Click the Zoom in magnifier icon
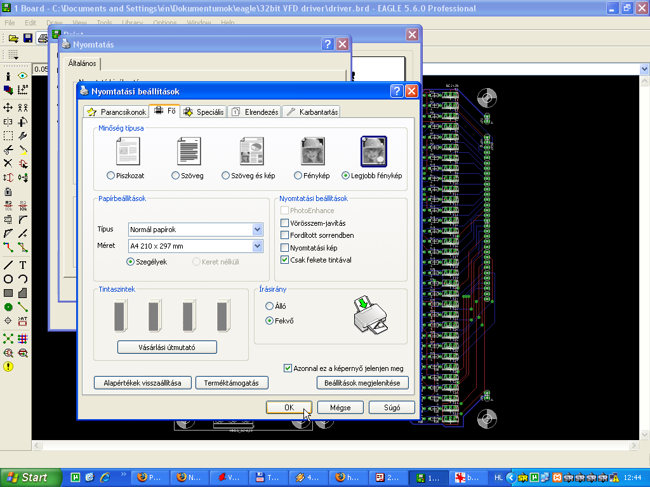The image size is (650, 487). point(8,353)
